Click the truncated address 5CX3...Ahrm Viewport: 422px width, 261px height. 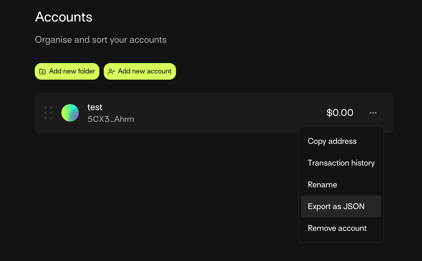(111, 119)
